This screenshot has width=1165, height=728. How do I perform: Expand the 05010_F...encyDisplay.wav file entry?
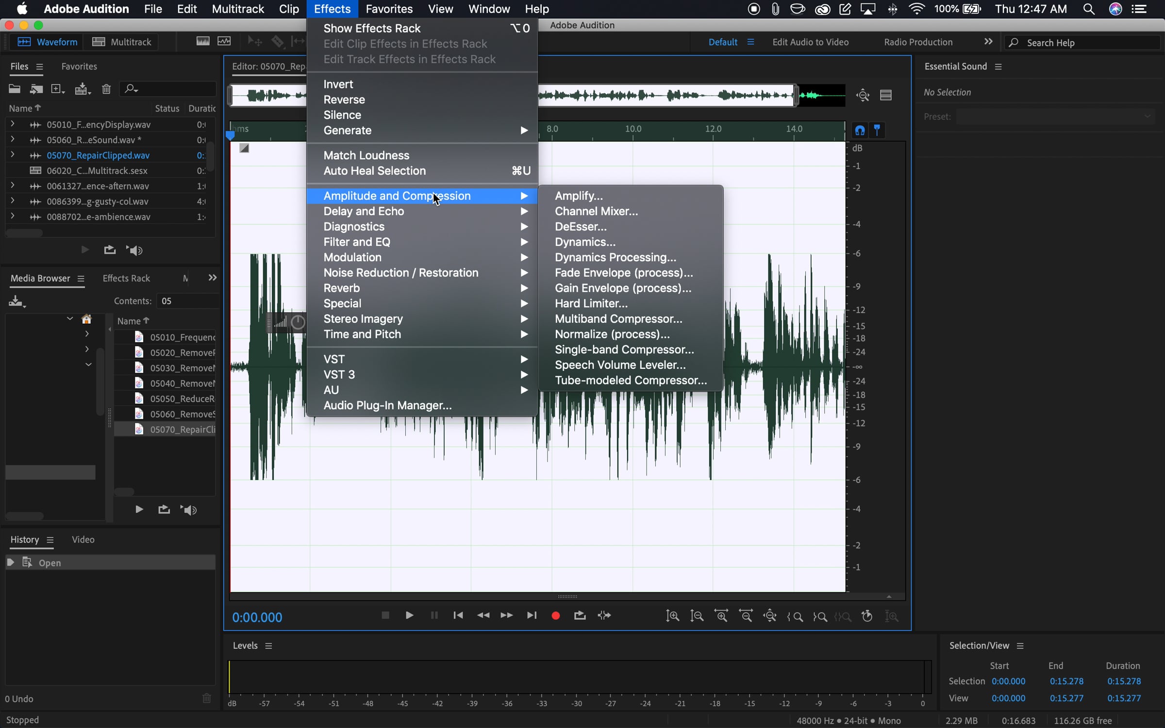pyautogui.click(x=13, y=124)
